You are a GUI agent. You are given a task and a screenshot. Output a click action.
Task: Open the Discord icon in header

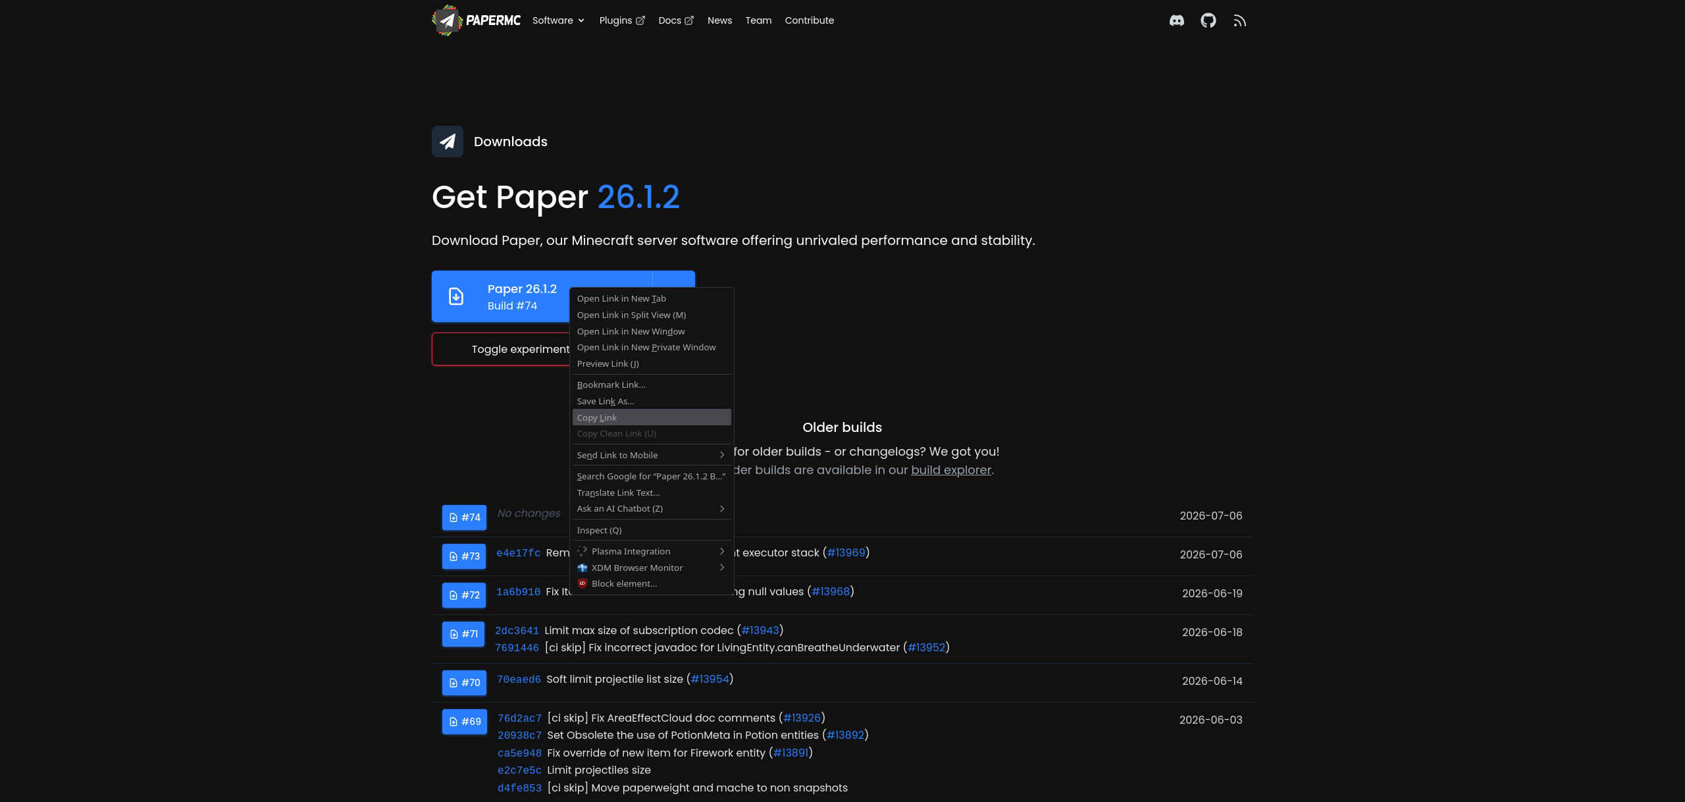click(1176, 20)
